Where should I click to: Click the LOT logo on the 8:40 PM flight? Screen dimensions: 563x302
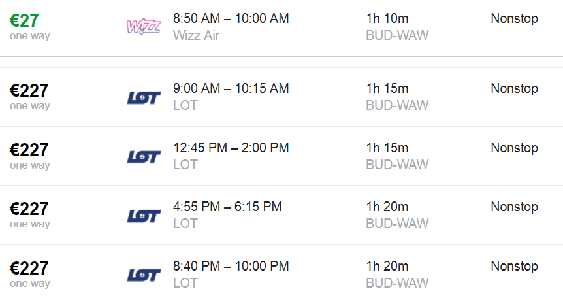pyautogui.click(x=144, y=275)
